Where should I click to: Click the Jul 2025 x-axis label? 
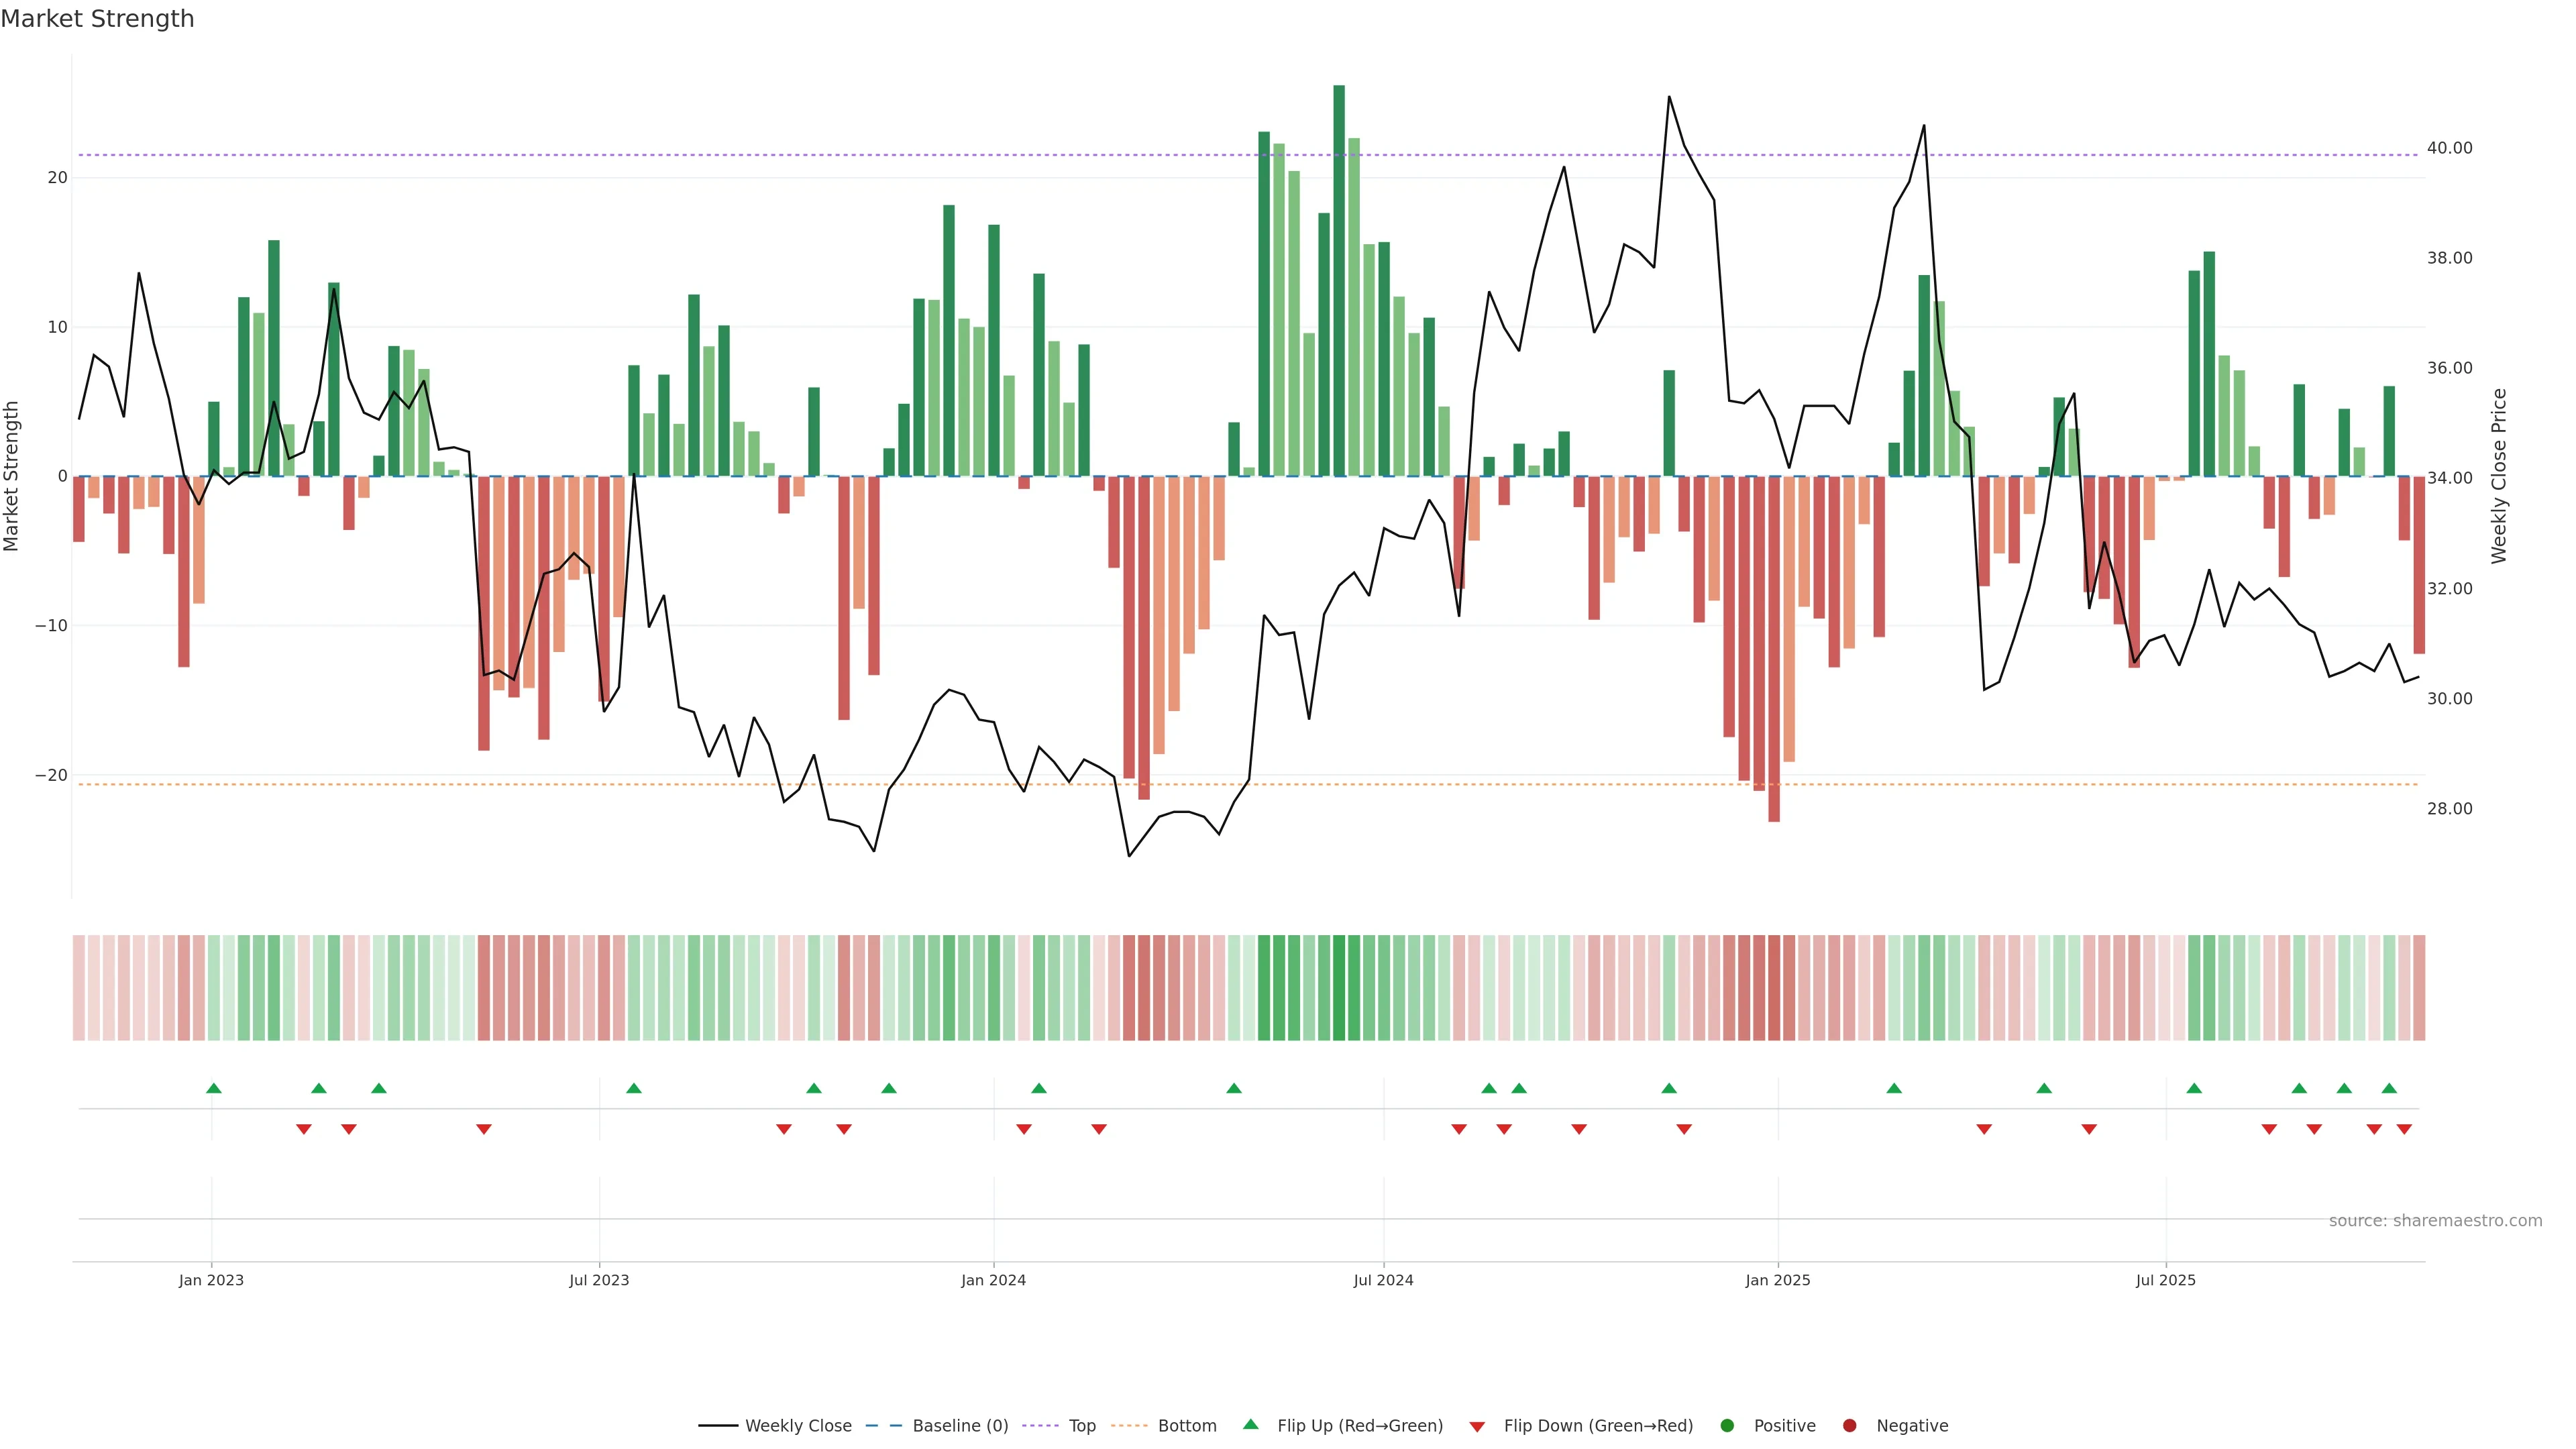click(2165, 1280)
